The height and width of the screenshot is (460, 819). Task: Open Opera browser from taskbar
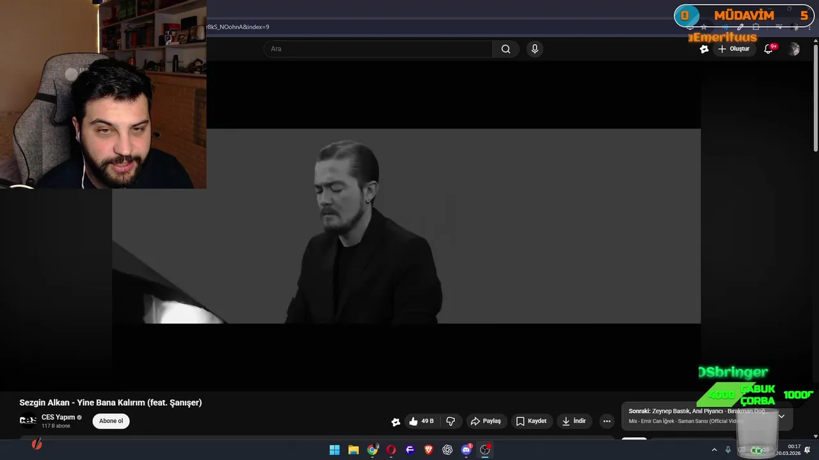391,450
